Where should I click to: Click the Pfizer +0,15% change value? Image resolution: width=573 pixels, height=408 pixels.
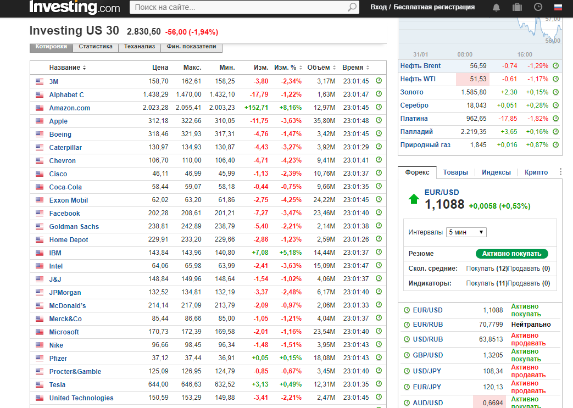coord(291,358)
